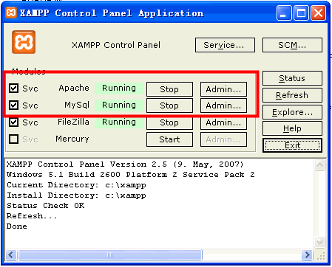Click log line 'Refresh...'
Viewport: 332px width, 267px height.
click(x=32, y=216)
